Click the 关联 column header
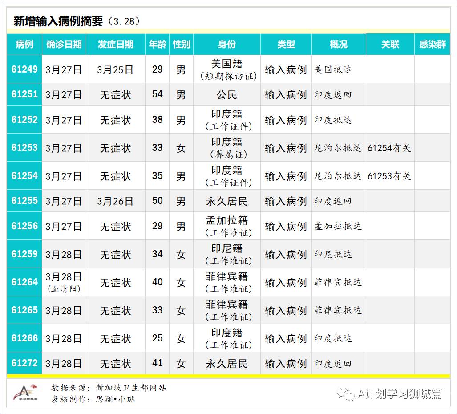This screenshot has width=457, height=414. tap(389, 45)
